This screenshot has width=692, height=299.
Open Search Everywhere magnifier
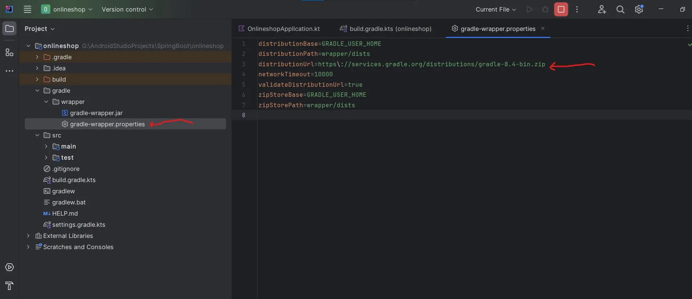tap(620, 9)
